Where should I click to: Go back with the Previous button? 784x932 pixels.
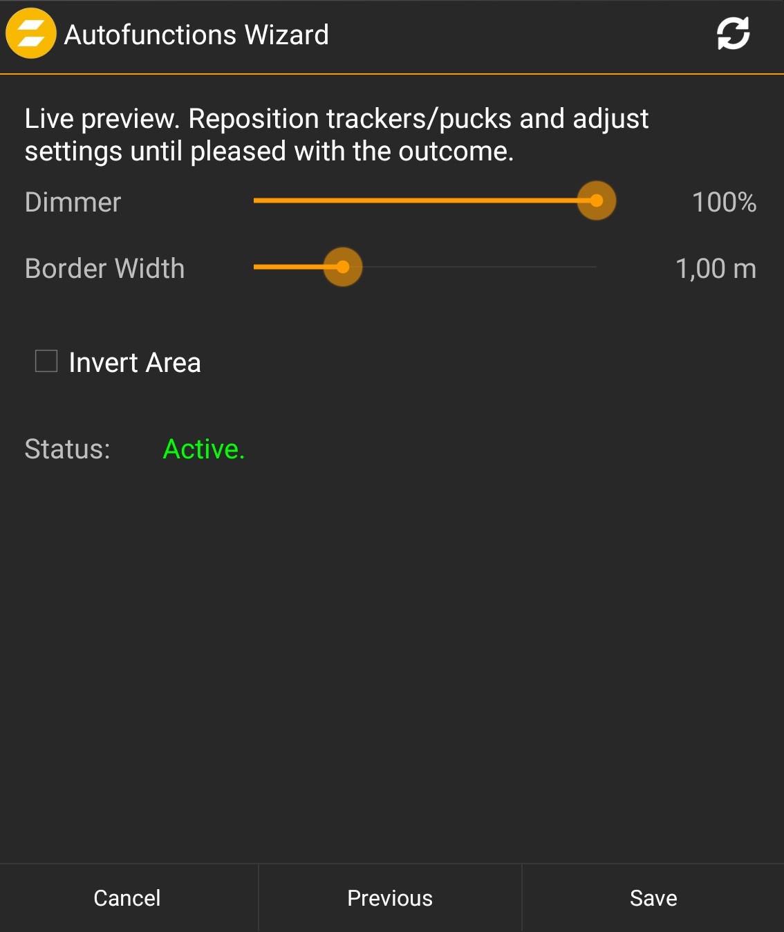click(390, 898)
